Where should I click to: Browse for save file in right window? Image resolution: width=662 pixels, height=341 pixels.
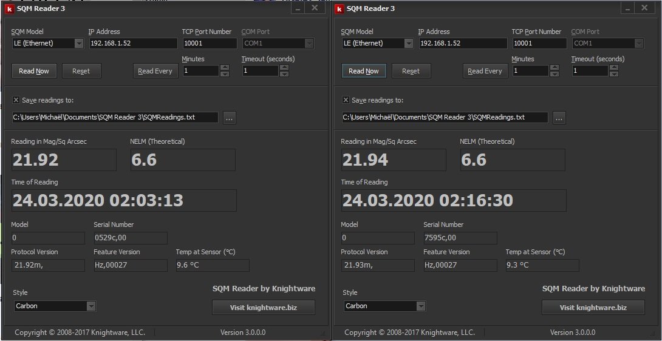click(559, 118)
